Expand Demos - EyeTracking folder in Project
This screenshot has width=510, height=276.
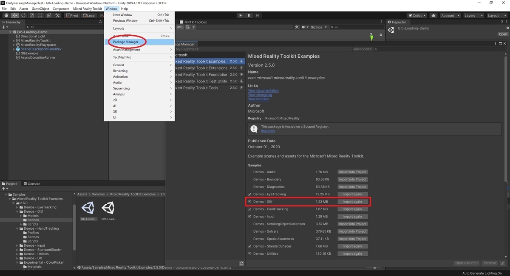18,207
